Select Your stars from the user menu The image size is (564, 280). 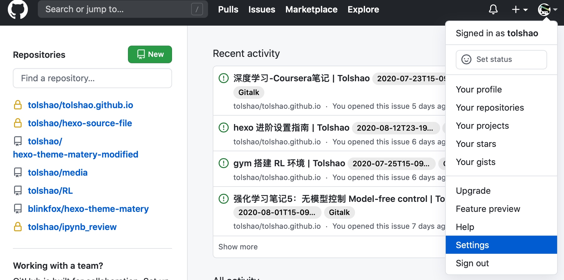(501, 144)
